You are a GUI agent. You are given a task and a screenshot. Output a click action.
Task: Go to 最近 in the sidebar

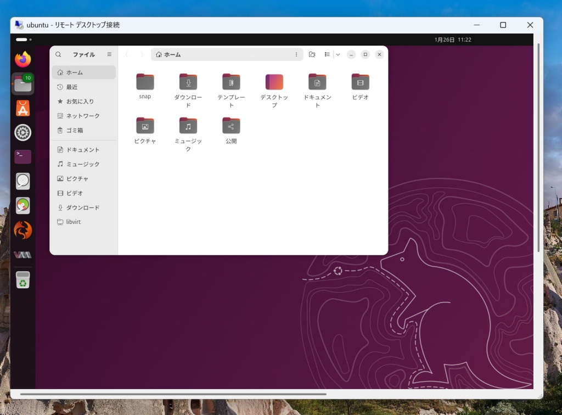(x=72, y=87)
